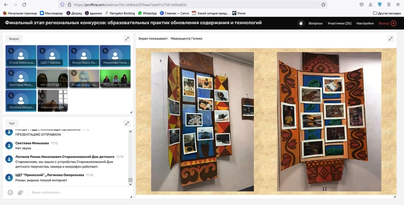
Task: Bookmark this page with the star icon
Action: coord(323,5)
